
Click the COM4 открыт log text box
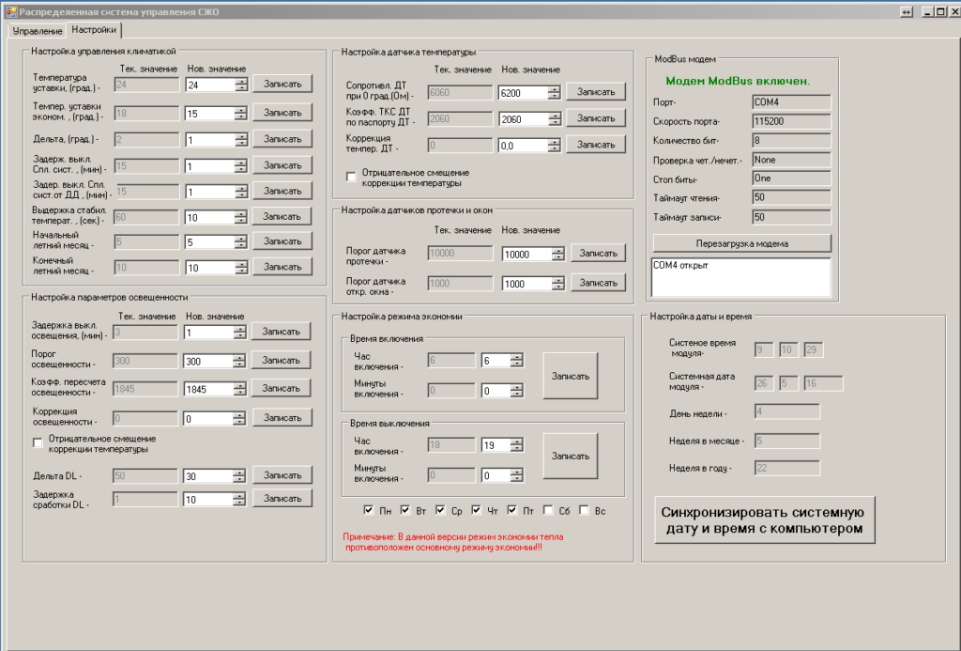741,276
